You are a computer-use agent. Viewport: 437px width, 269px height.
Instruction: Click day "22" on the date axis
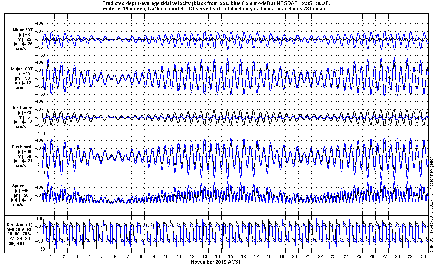coord(320,256)
